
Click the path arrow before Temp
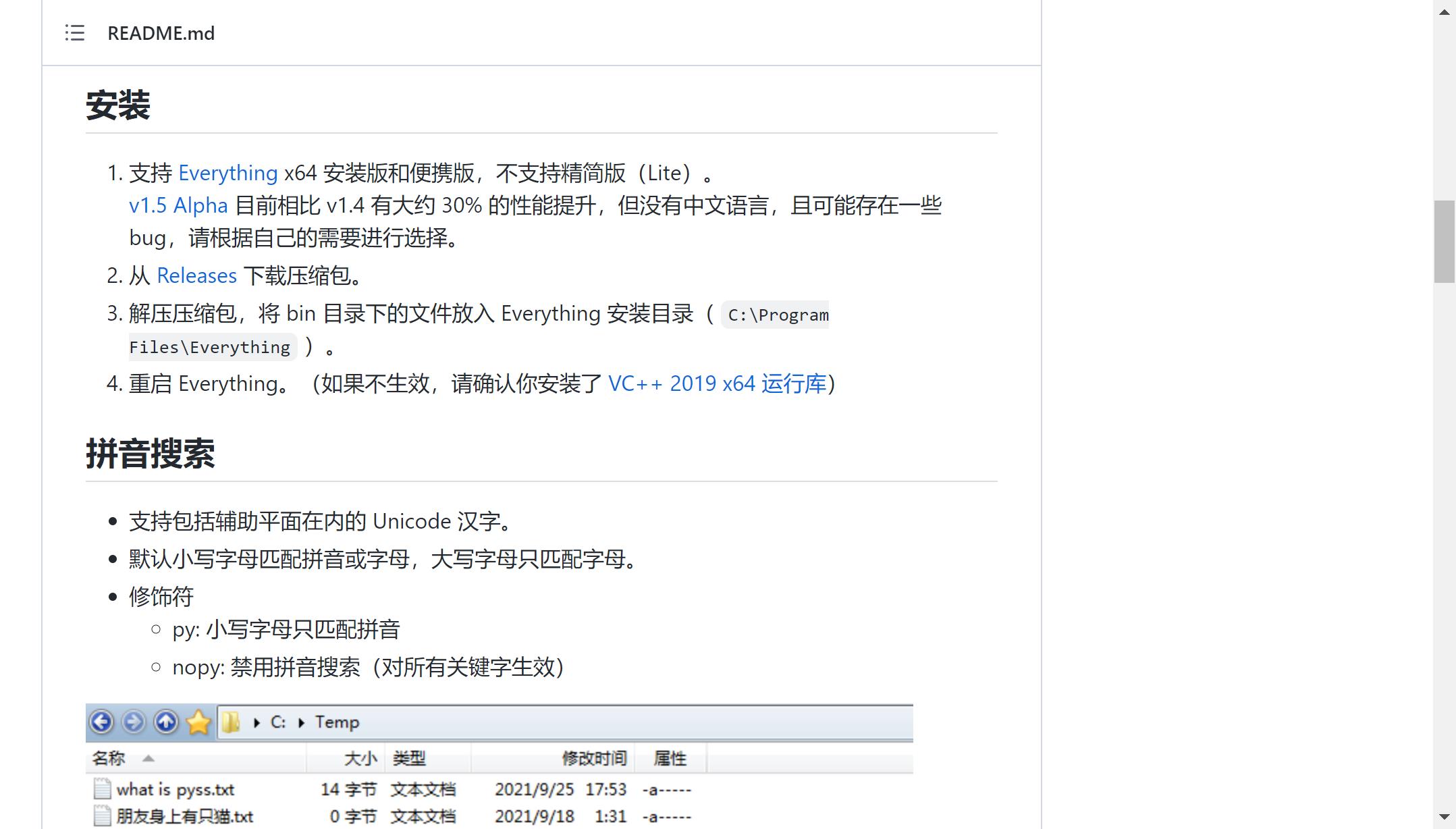[x=301, y=722]
